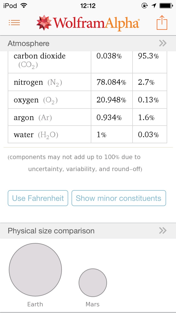Tap the share icon
The width and height of the screenshot is (176, 313).
tap(162, 23)
